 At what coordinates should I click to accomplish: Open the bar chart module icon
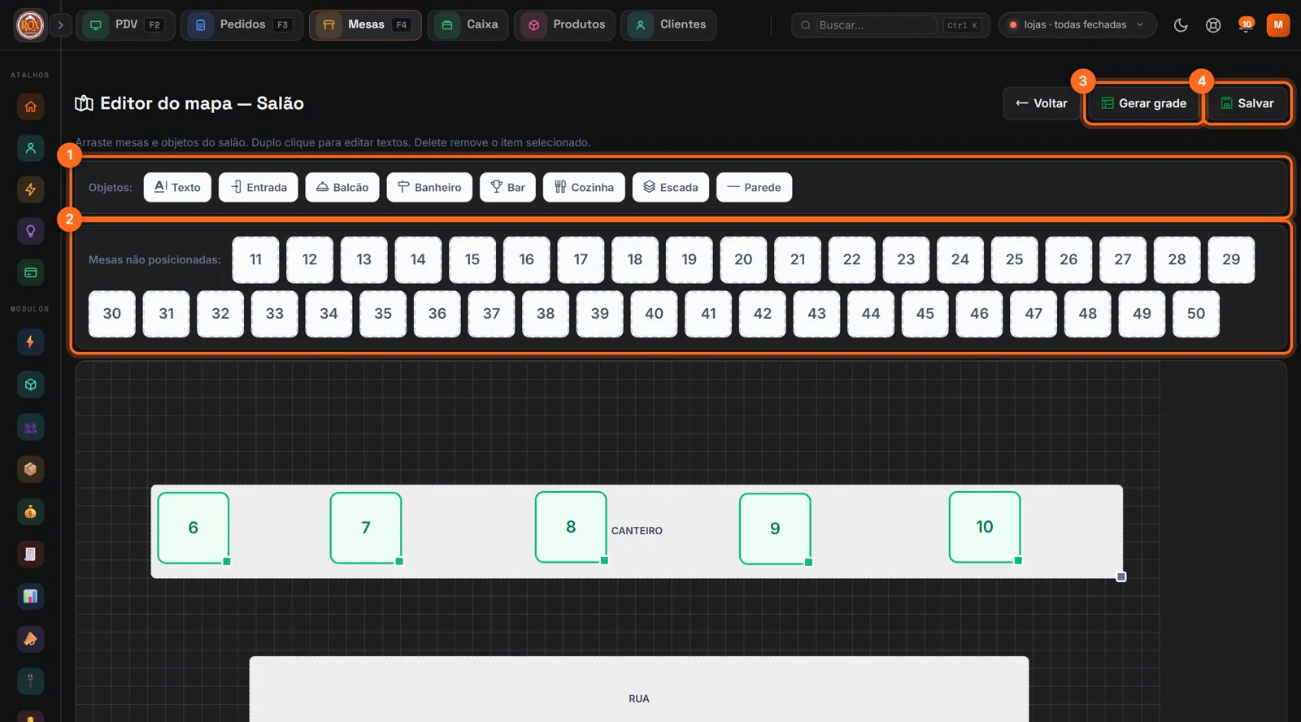[x=30, y=596]
